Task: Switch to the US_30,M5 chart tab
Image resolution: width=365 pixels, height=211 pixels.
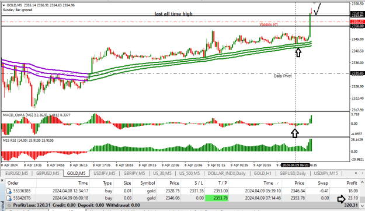Action: click(x=162, y=173)
